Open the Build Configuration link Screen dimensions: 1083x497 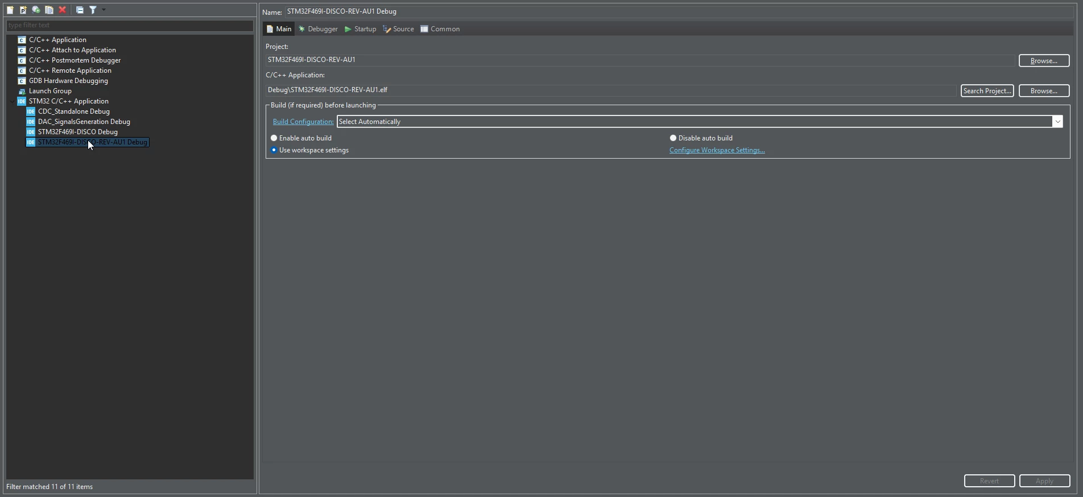pyautogui.click(x=303, y=122)
